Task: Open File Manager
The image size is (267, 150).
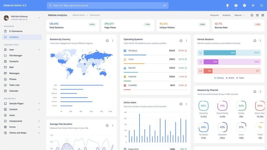Action: tap(22, 56)
